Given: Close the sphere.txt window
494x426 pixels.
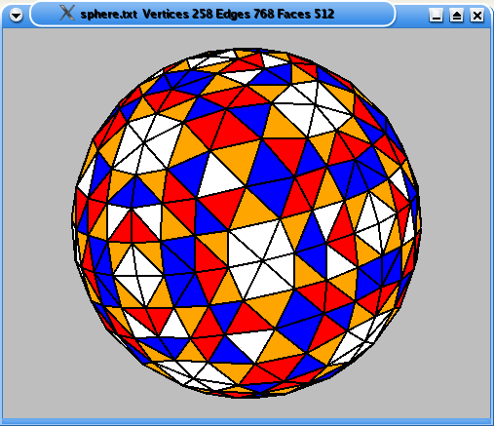Looking at the screenshot, I should click(477, 15).
